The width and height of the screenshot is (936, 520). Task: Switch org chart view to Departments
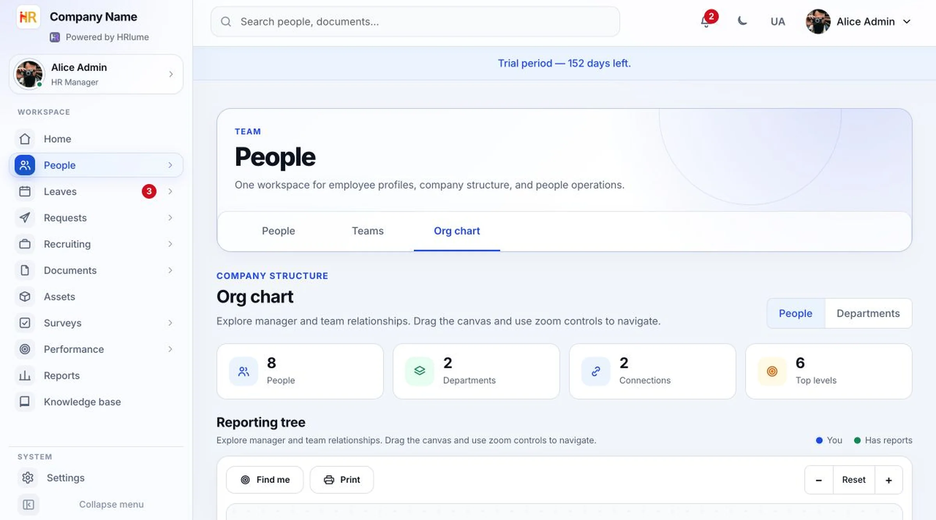[x=868, y=313]
